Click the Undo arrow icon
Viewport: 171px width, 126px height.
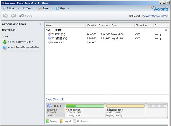(x=5, y=16)
